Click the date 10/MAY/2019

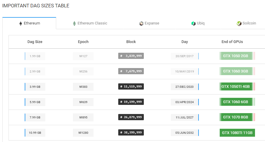click(185, 71)
